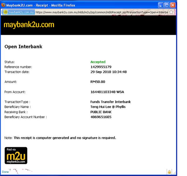Minimize the Firefox receipt window
The image size is (187, 176).
click(x=161, y=5)
